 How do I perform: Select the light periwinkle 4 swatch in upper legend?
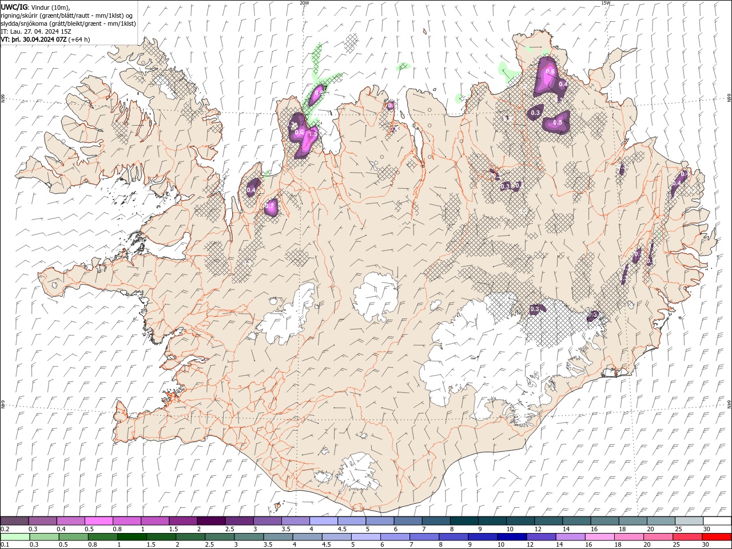323,521
